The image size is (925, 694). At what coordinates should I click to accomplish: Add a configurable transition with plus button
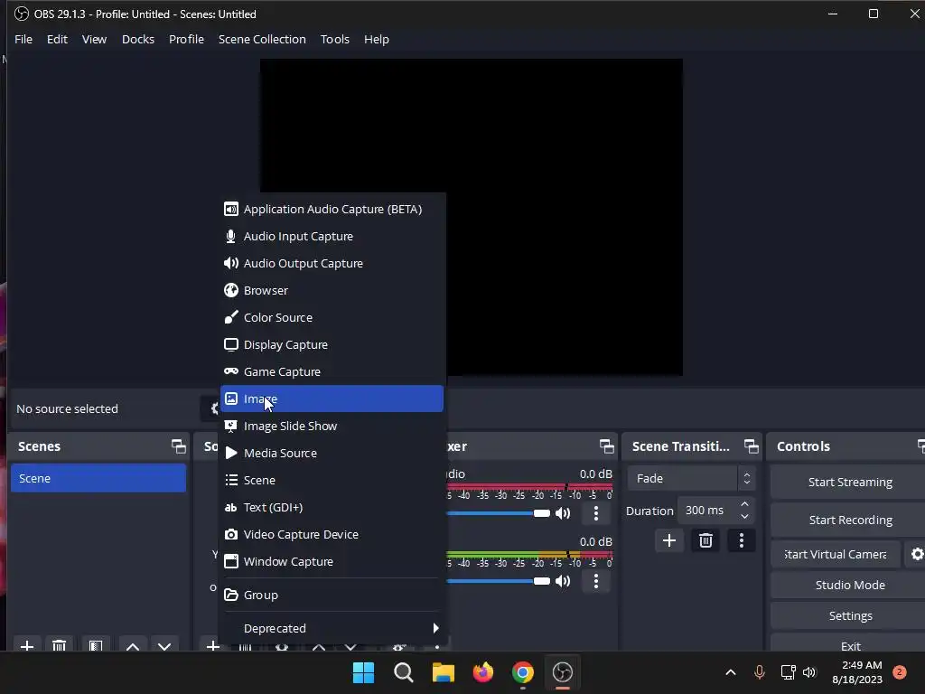tap(669, 540)
